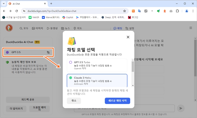Viewport: 197px width, 118px height.
Task: Open the Chrome three-dot menu
Action: coord(193,11)
